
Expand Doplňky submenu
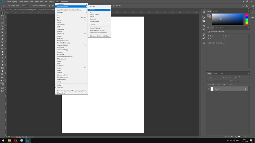pyautogui.click(x=71, y=12)
